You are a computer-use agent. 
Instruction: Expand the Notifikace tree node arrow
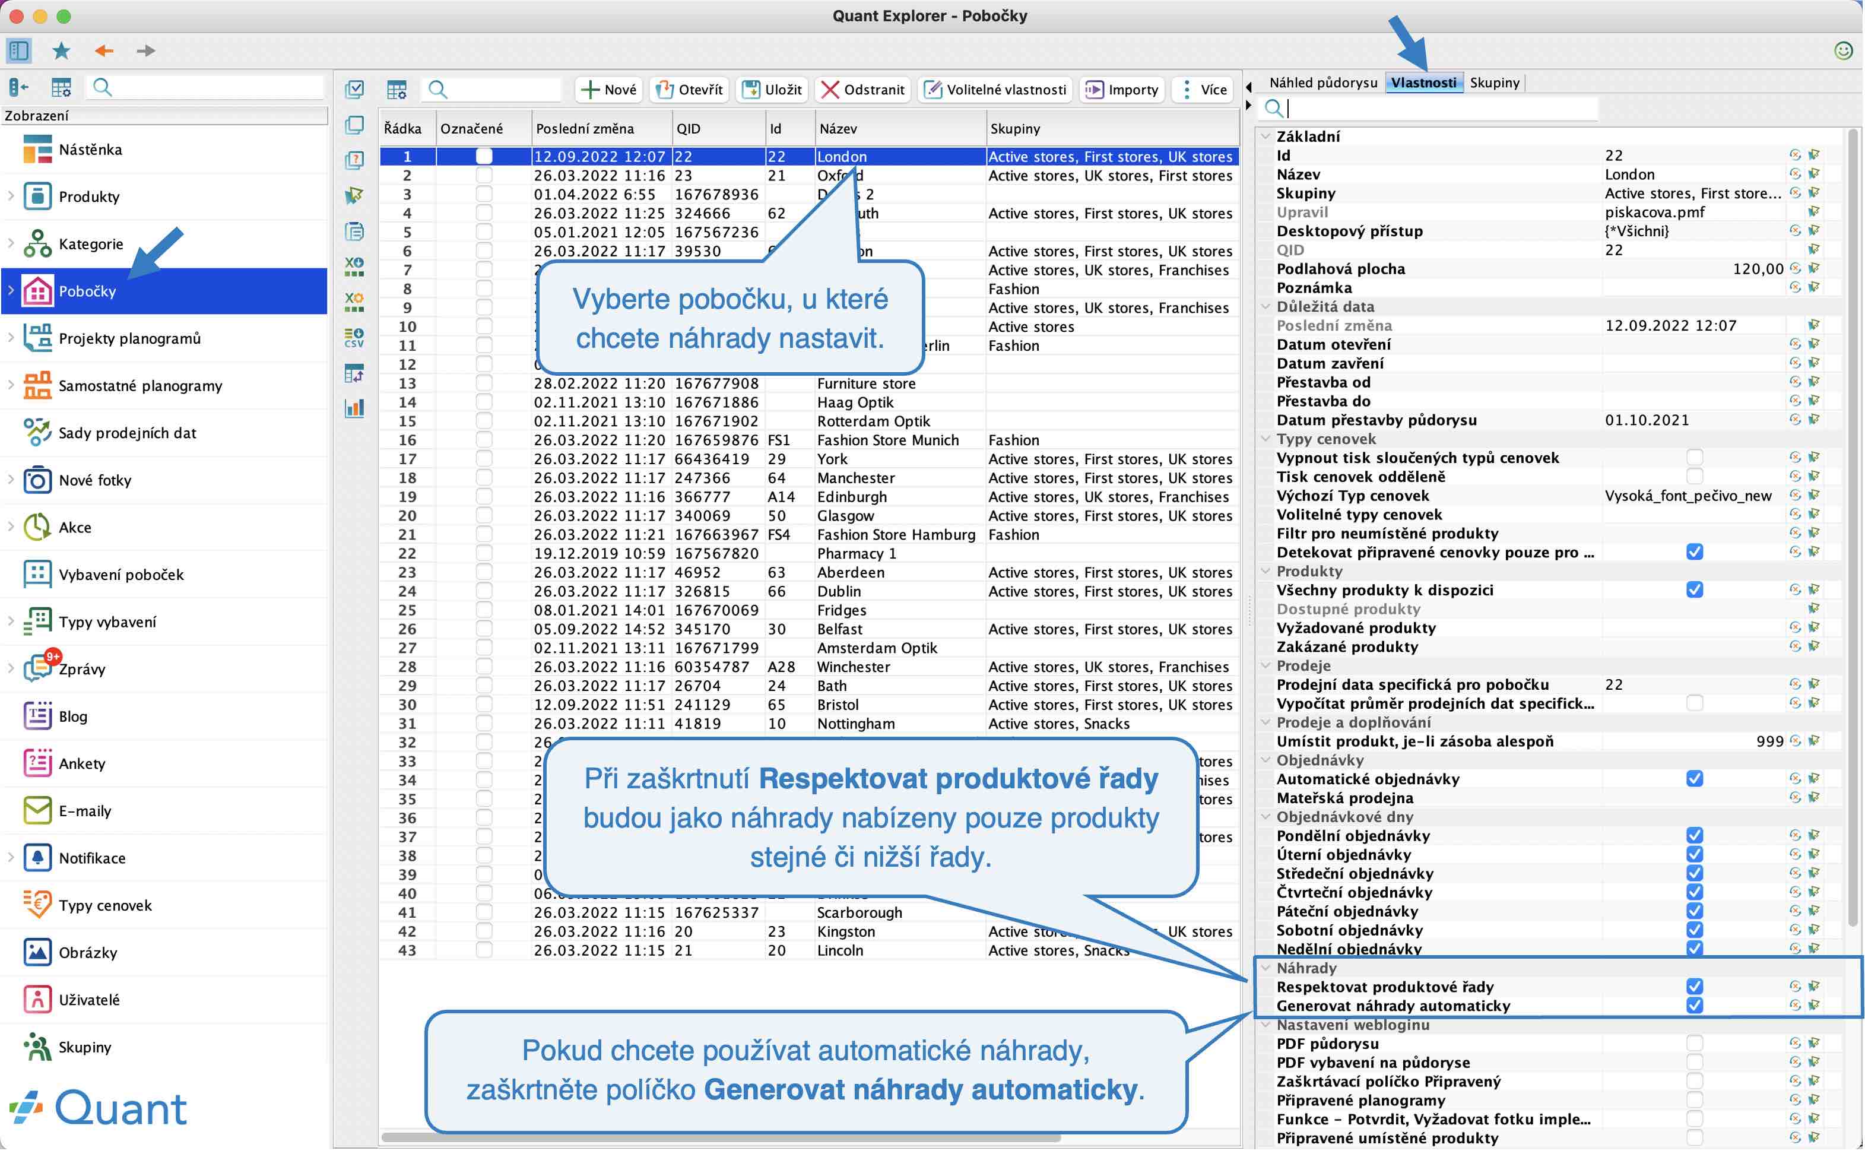click(11, 858)
